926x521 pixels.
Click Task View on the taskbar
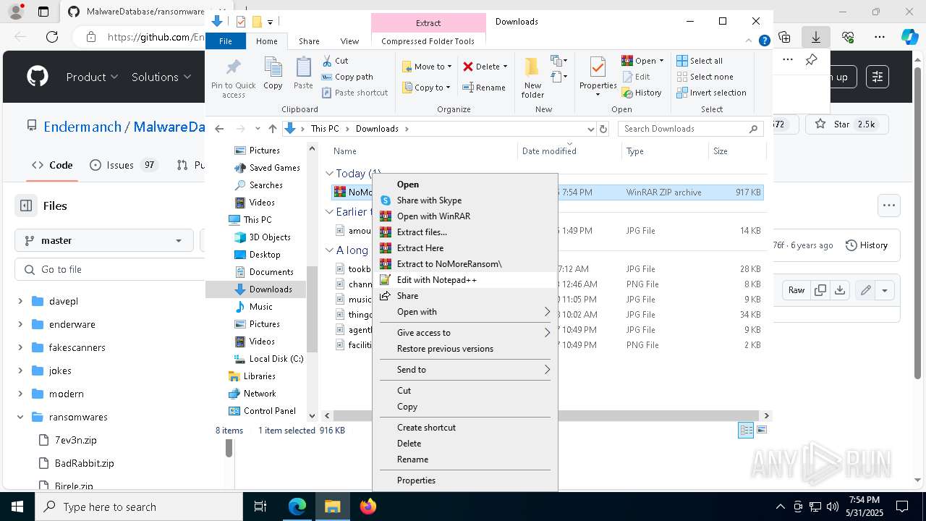click(260, 507)
